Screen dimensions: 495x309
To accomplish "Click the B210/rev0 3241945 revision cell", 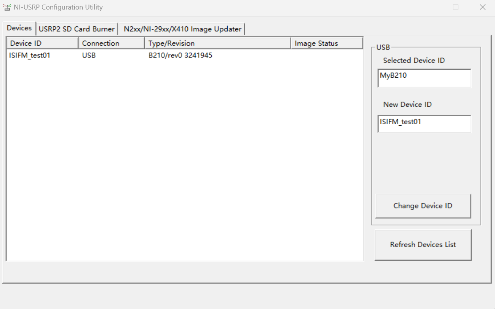I will [x=180, y=55].
